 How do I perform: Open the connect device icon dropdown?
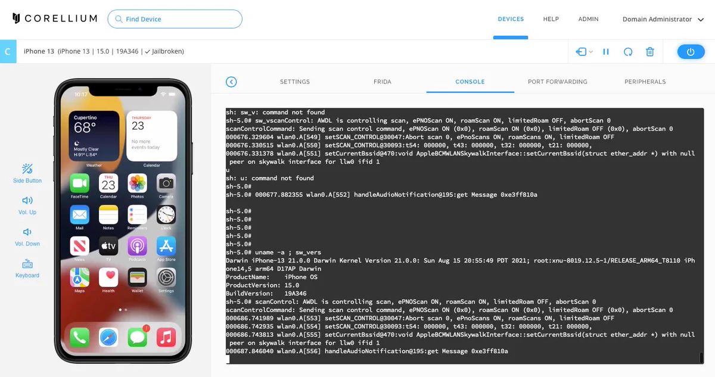(584, 52)
